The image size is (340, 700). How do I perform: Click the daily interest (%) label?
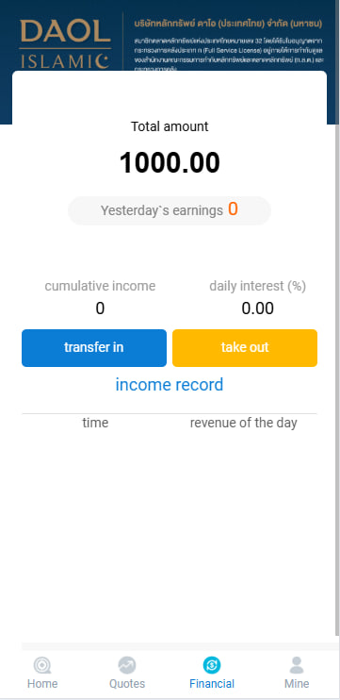[x=257, y=286]
